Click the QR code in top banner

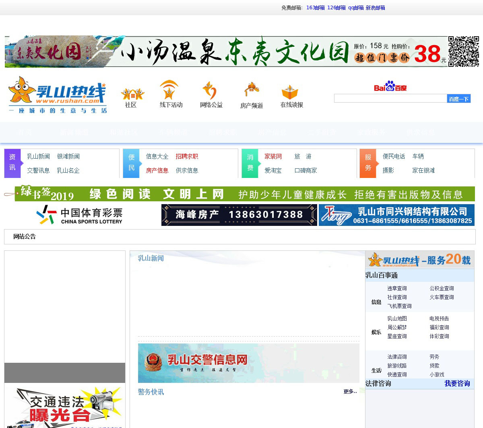point(464,52)
